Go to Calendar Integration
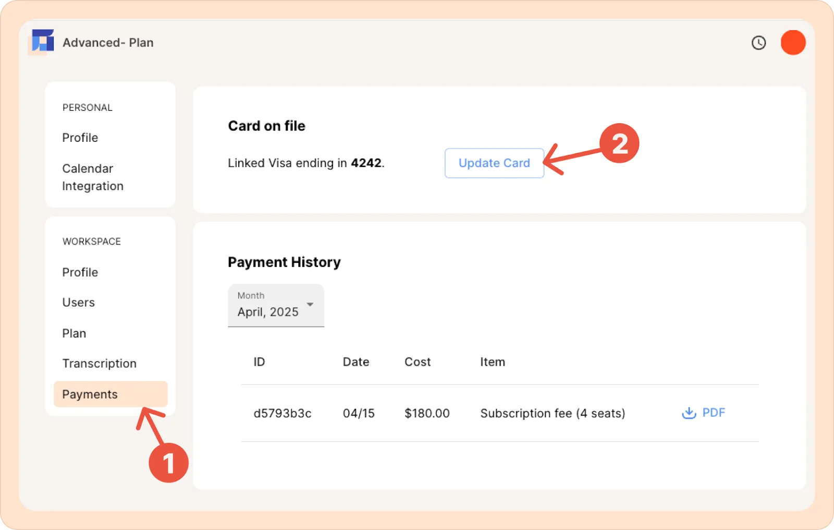The height and width of the screenshot is (530, 834). (93, 177)
